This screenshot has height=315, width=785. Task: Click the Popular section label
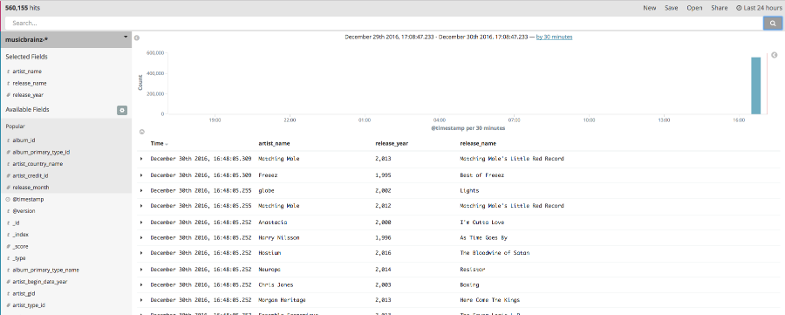pyautogui.click(x=15, y=127)
